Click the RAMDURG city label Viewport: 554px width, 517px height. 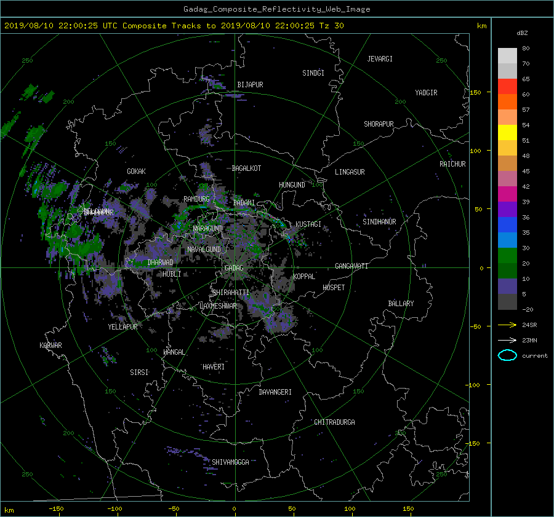coord(196,199)
